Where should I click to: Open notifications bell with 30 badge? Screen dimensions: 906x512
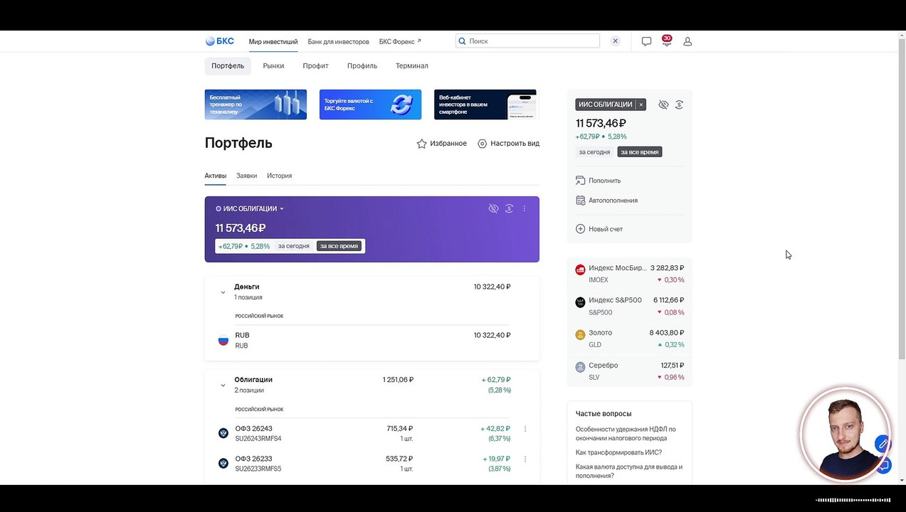click(666, 41)
